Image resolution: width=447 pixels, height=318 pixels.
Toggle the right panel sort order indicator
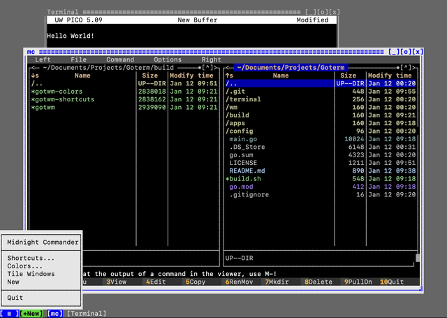click(x=229, y=75)
